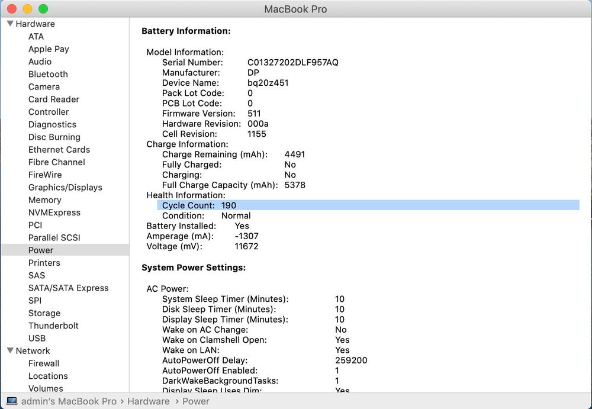Click the AutoPowerOff Delay value 259200

pyautogui.click(x=350, y=360)
